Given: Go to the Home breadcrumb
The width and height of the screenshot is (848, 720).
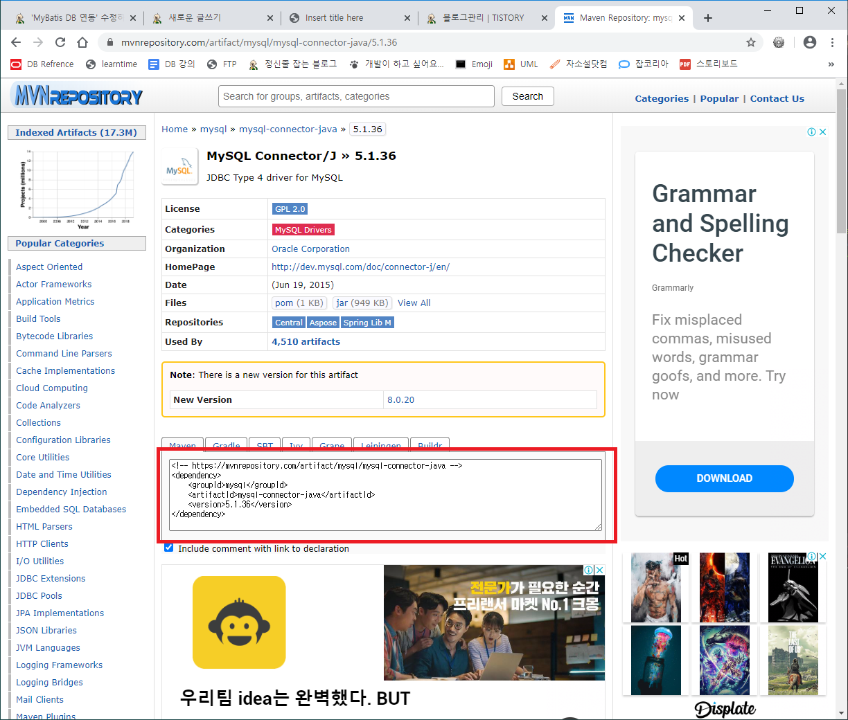Looking at the screenshot, I should point(175,129).
